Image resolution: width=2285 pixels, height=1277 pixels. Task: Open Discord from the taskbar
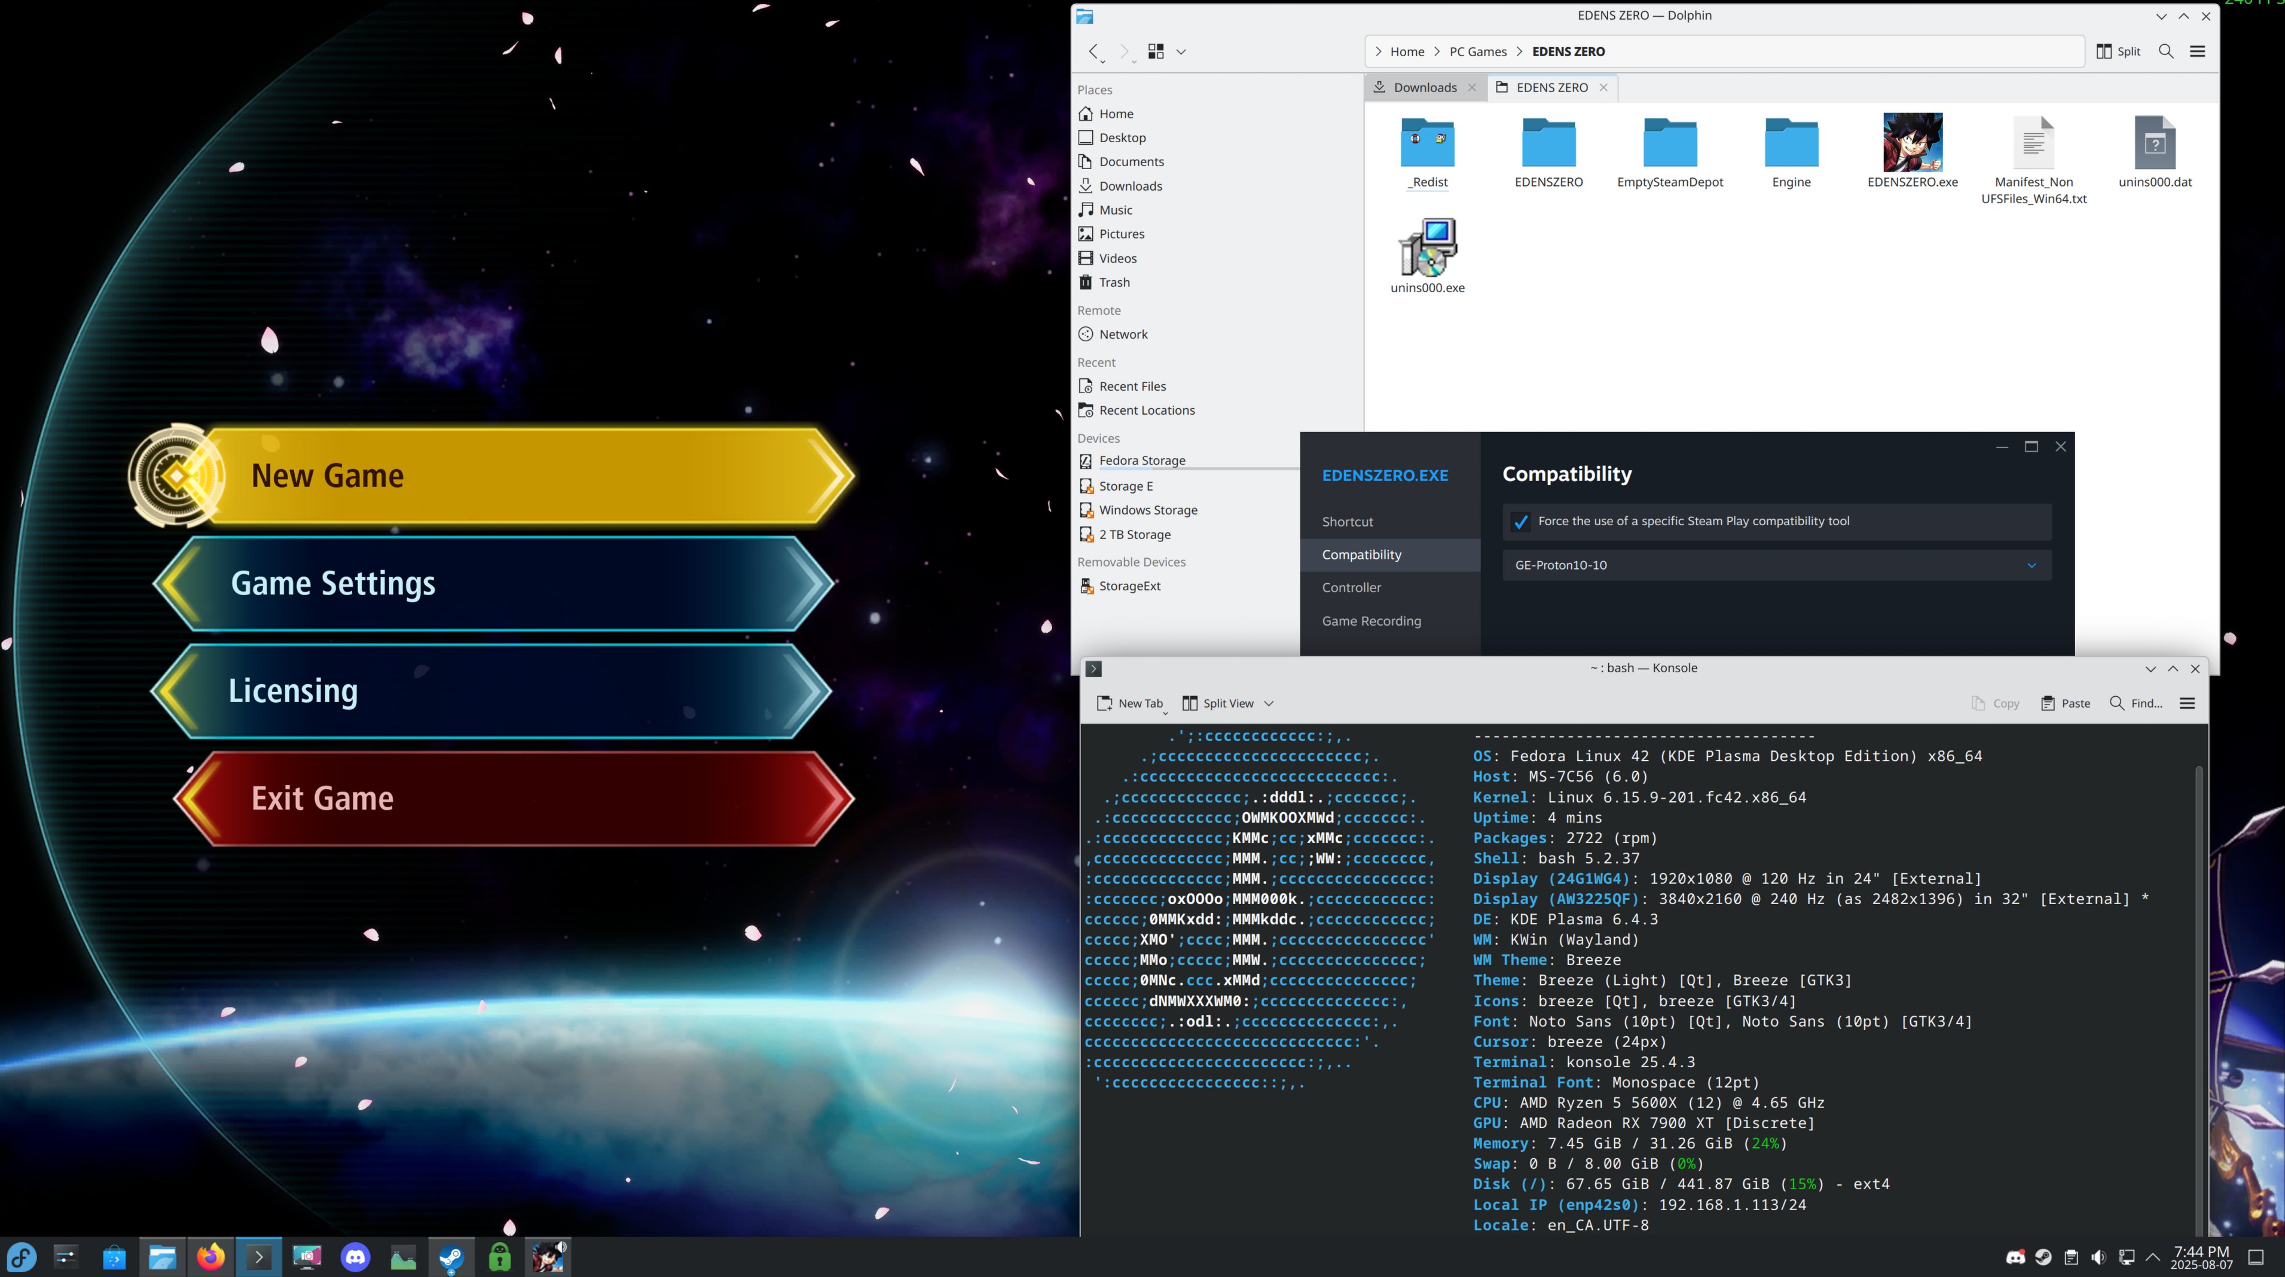tap(356, 1257)
